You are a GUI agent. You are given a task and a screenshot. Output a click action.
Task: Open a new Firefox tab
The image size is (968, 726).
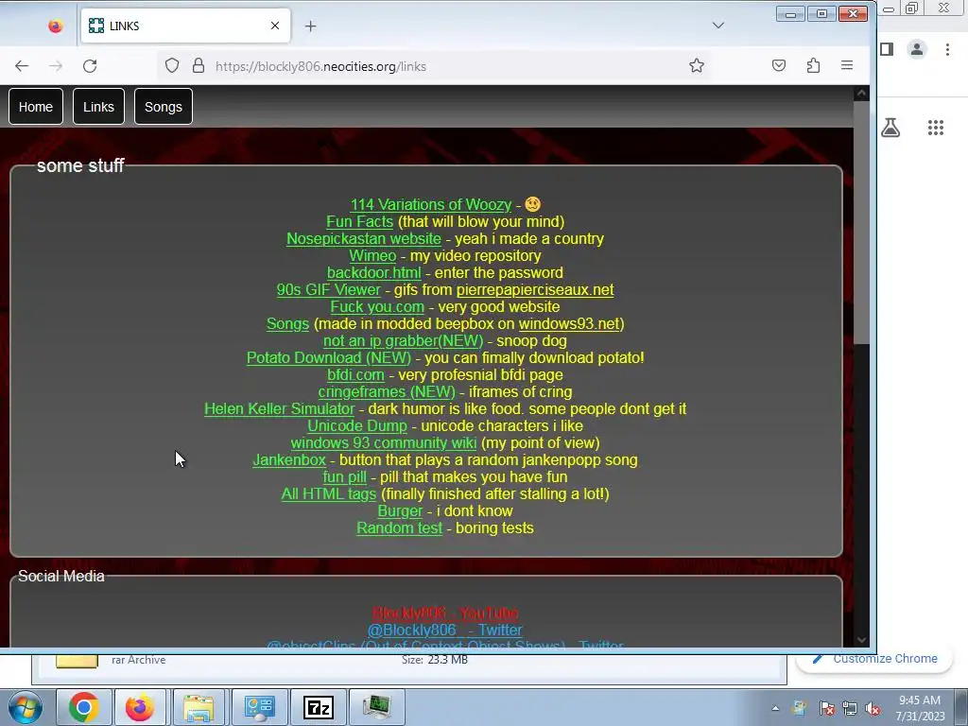pyautogui.click(x=310, y=26)
